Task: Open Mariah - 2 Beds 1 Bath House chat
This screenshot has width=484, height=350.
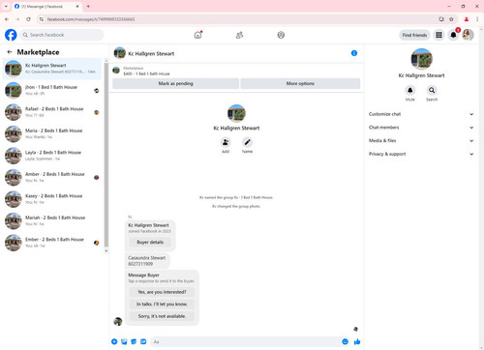Action: 52,220
